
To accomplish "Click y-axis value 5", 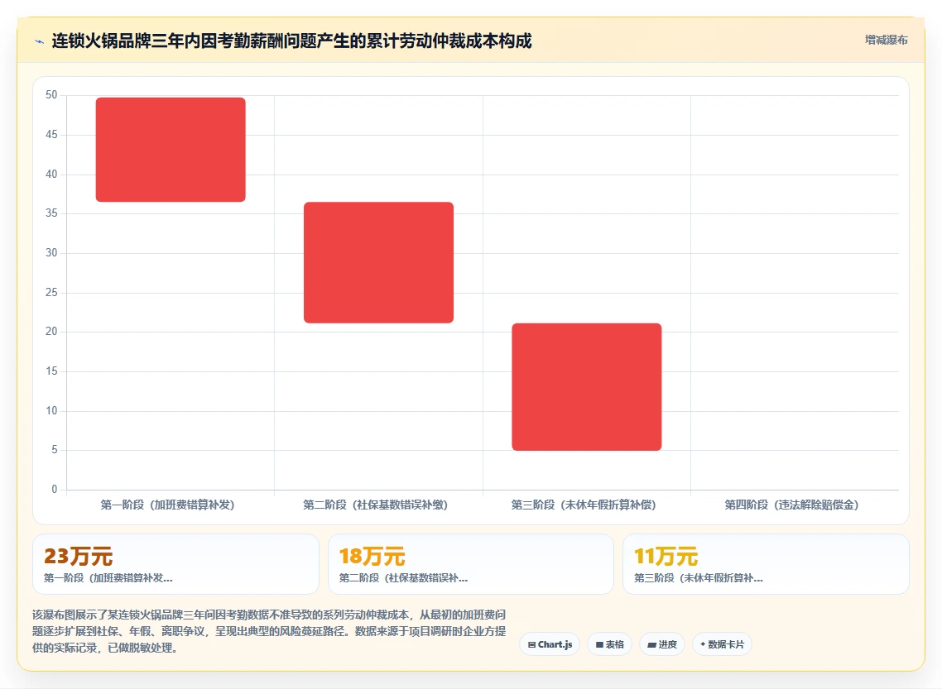I will click(x=55, y=449).
